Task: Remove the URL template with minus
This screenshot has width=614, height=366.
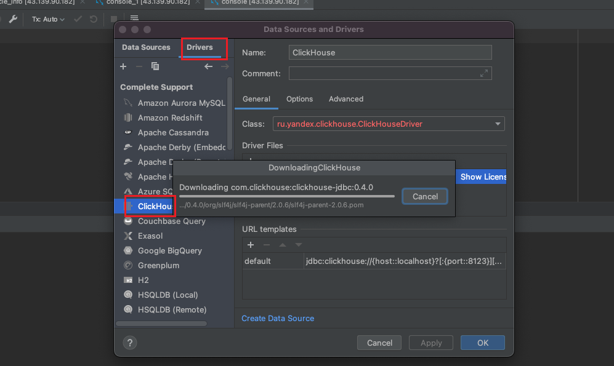Action: 267,245
